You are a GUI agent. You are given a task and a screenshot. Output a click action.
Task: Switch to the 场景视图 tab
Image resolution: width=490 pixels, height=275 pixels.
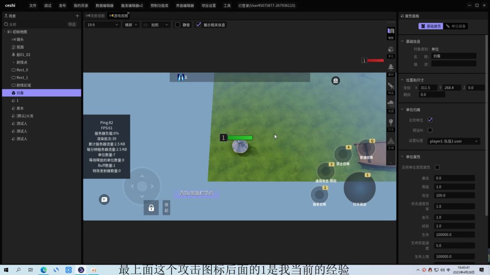95,16
